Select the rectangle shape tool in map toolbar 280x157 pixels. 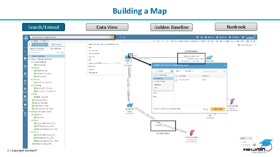tap(158, 41)
